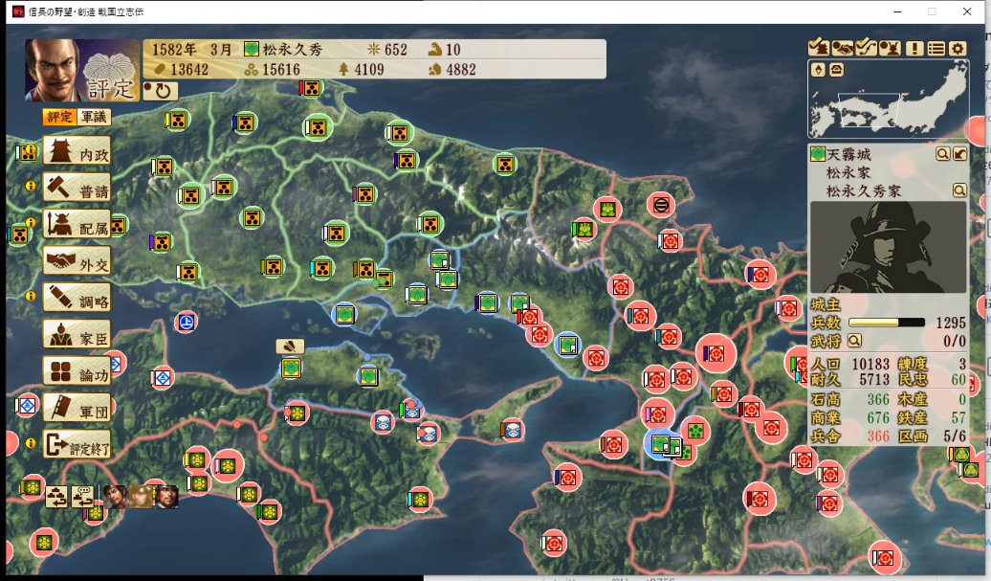Click 鉄産 iron production value 57

(958, 418)
